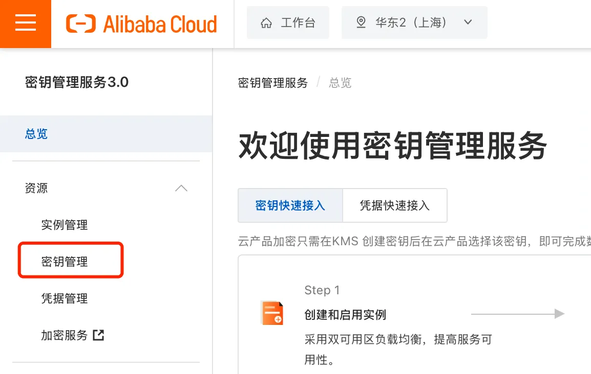Image resolution: width=591 pixels, height=374 pixels.
Task: Click the 密钥管理服务3.0 sidebar title
Action: pyautogui.click(x=77, y=82)
